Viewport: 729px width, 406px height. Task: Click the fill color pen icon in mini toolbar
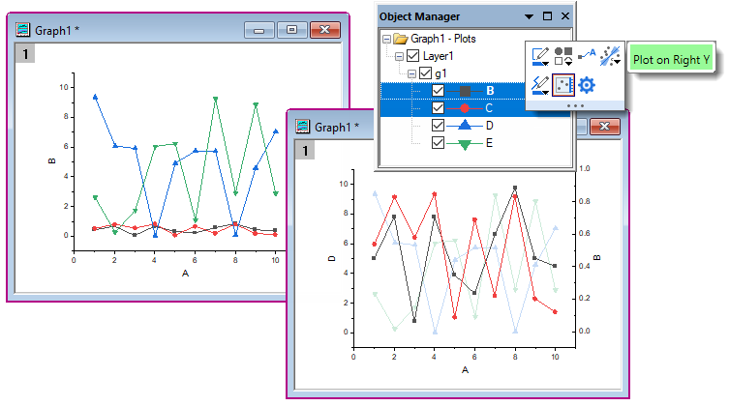tap(539, 86)
